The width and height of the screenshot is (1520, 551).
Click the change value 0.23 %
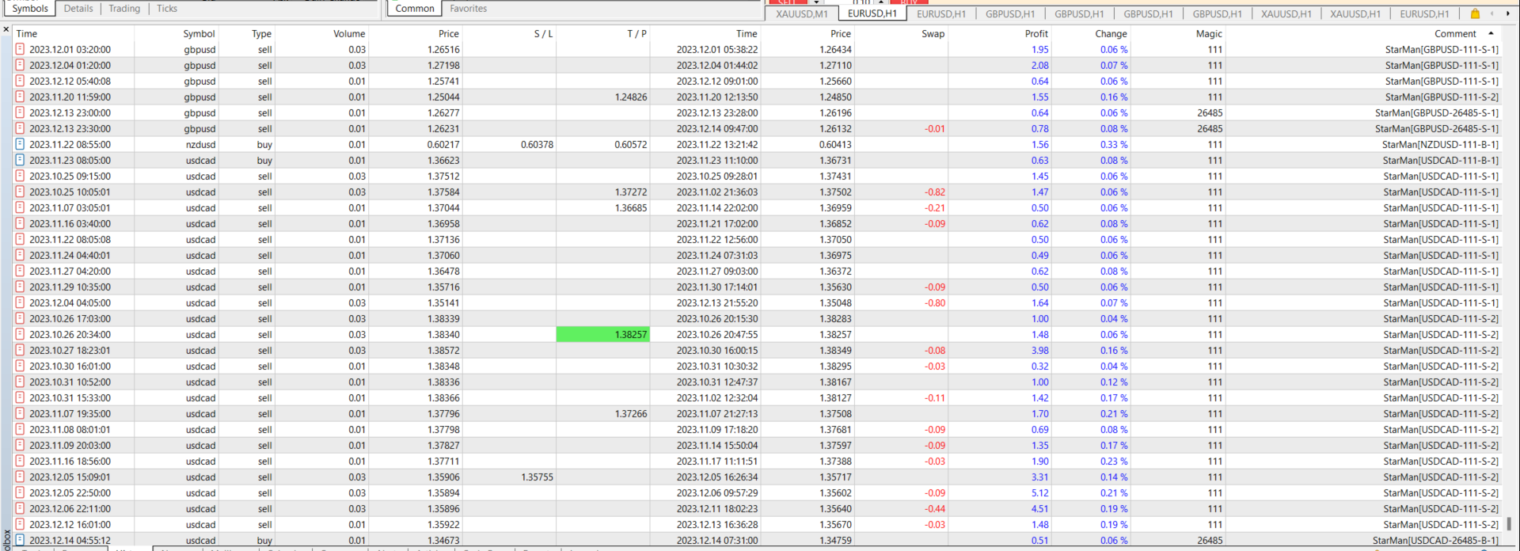1113,461
